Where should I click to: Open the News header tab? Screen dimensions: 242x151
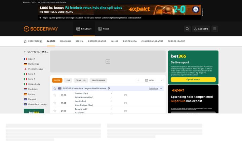coord(104,29)
